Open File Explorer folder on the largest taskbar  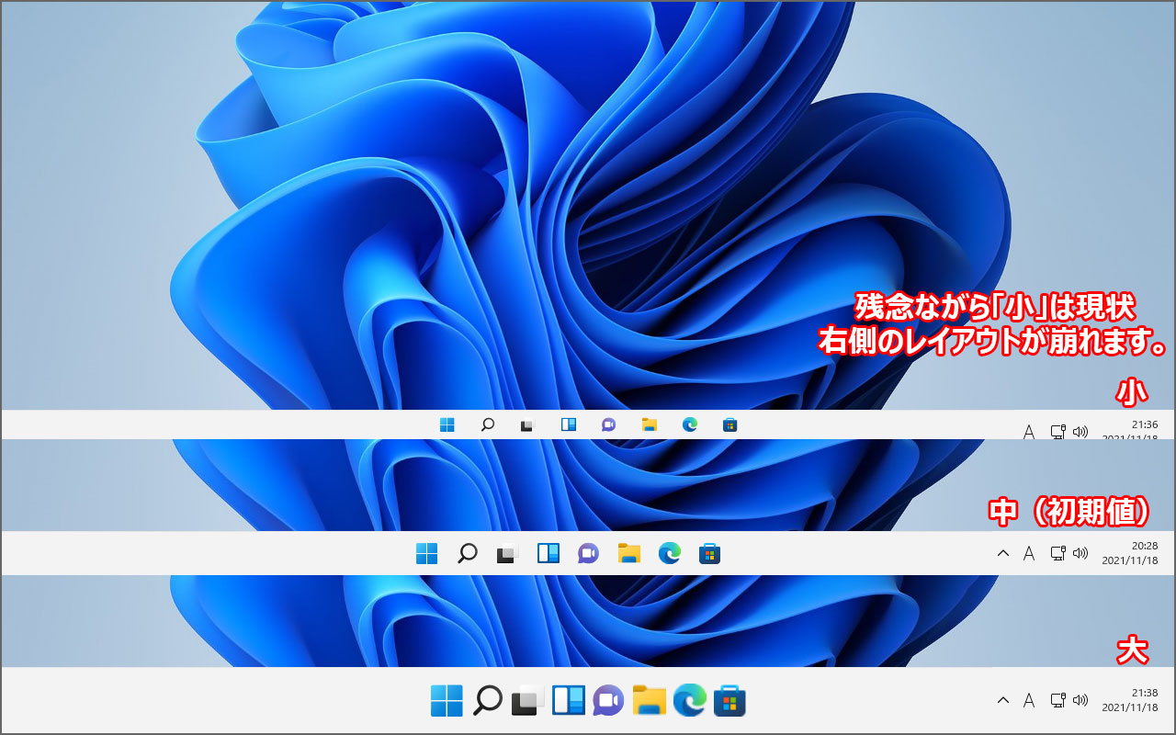(x=650, y=700)
